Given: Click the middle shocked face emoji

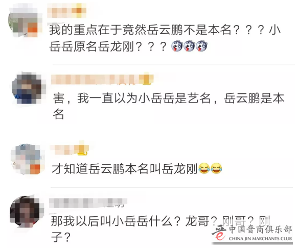Looking at the screenshot, I should pos(189,46).
